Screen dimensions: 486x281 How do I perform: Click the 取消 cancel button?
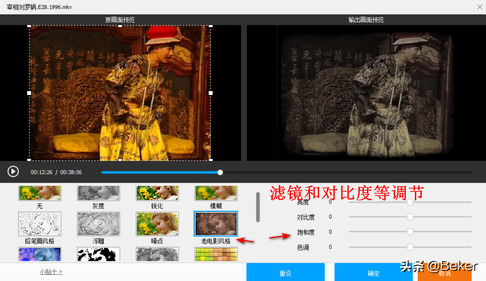tap(444, 273)
